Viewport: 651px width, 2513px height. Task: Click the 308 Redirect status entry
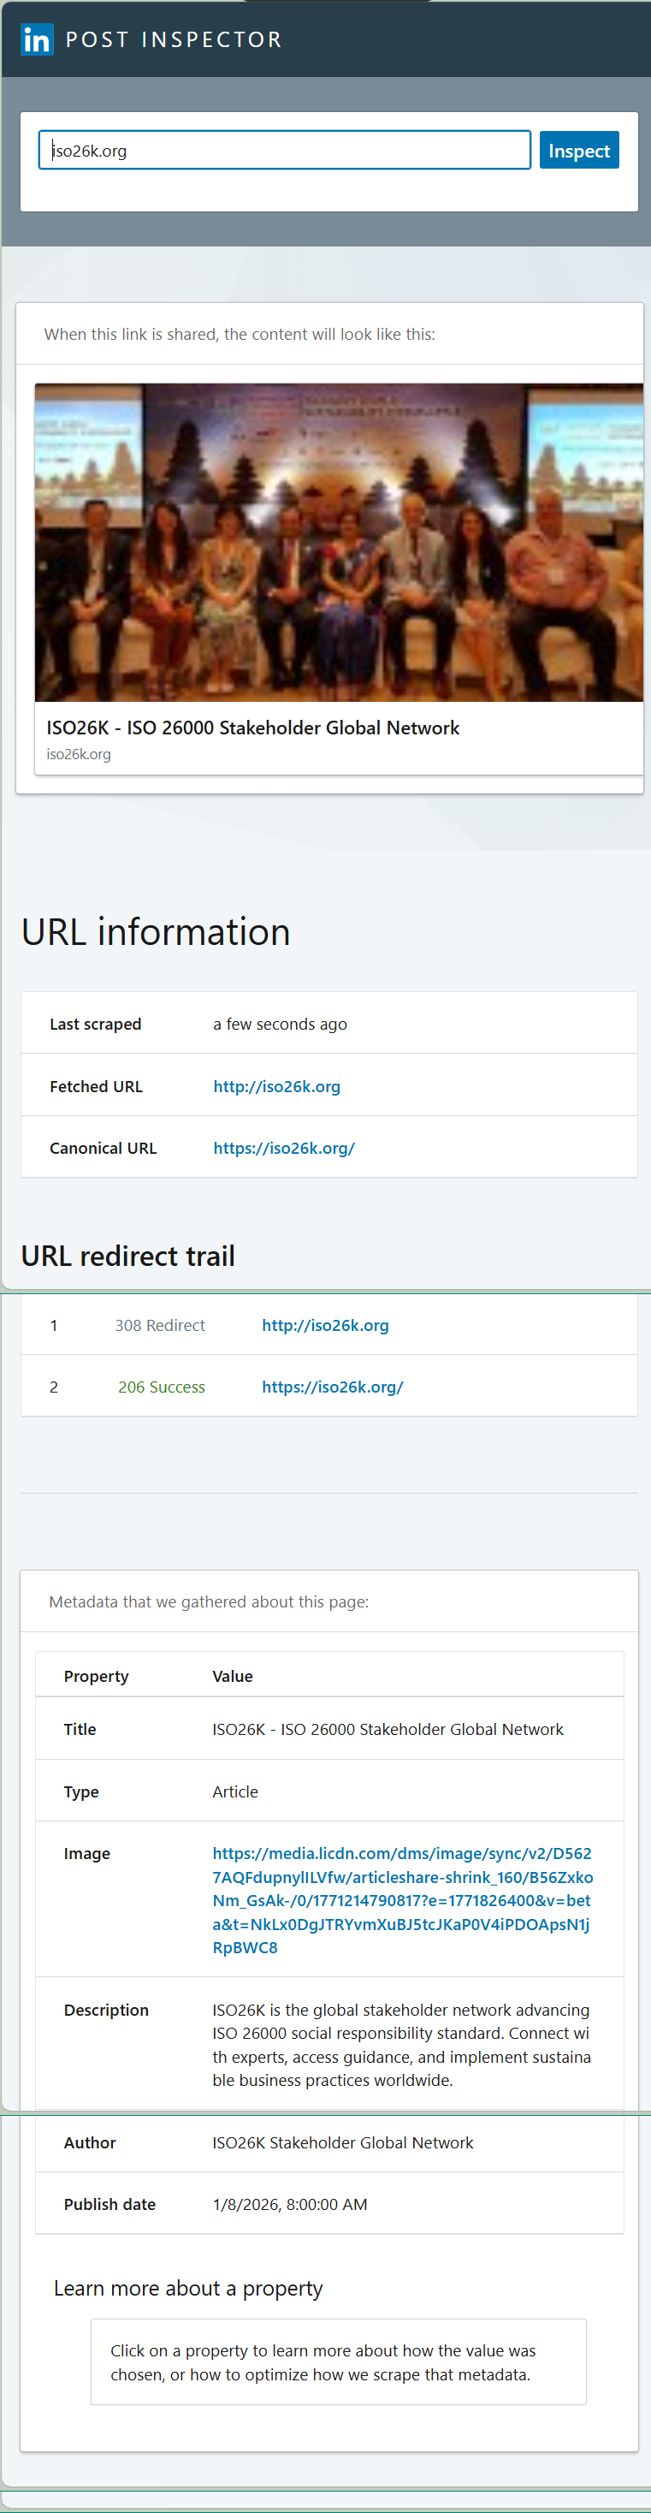[x=160, y=1325]
